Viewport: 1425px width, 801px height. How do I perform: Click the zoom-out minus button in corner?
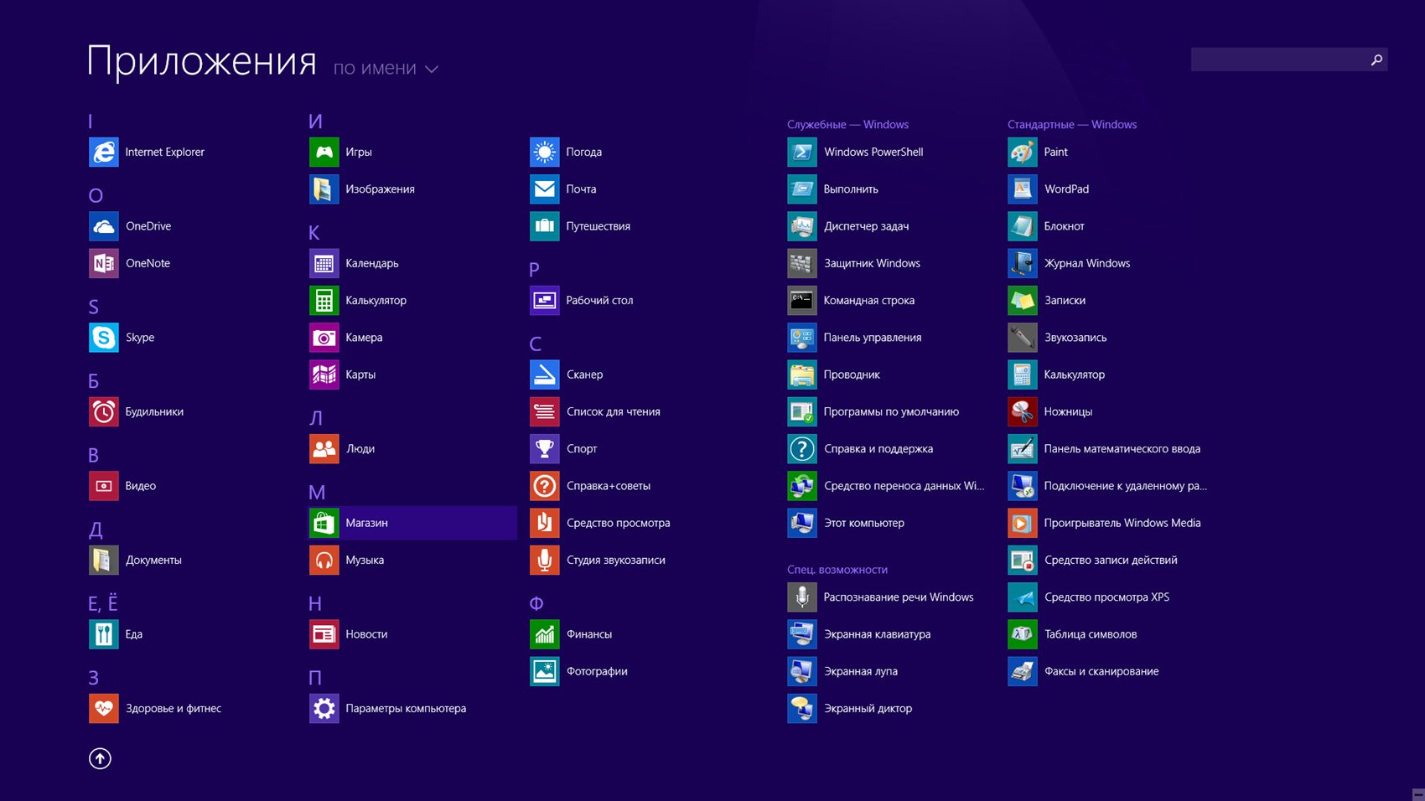(1417, 794)
